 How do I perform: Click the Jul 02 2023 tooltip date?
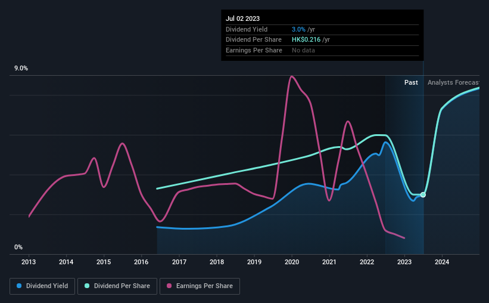tap(242, 18)
